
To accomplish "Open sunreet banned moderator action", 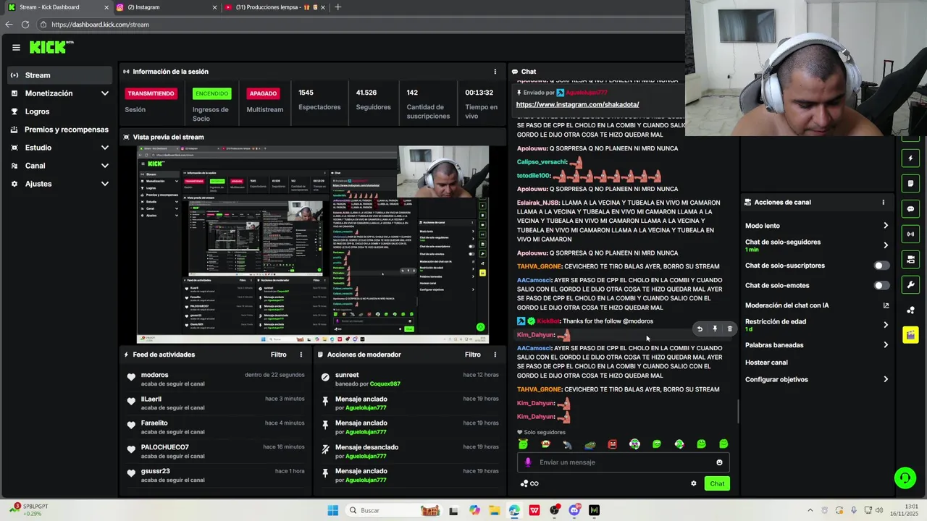I will (410, 378).
